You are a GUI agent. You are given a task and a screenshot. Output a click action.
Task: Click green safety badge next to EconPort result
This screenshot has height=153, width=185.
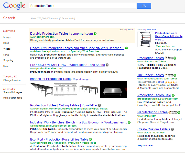[x=91, y=139]
